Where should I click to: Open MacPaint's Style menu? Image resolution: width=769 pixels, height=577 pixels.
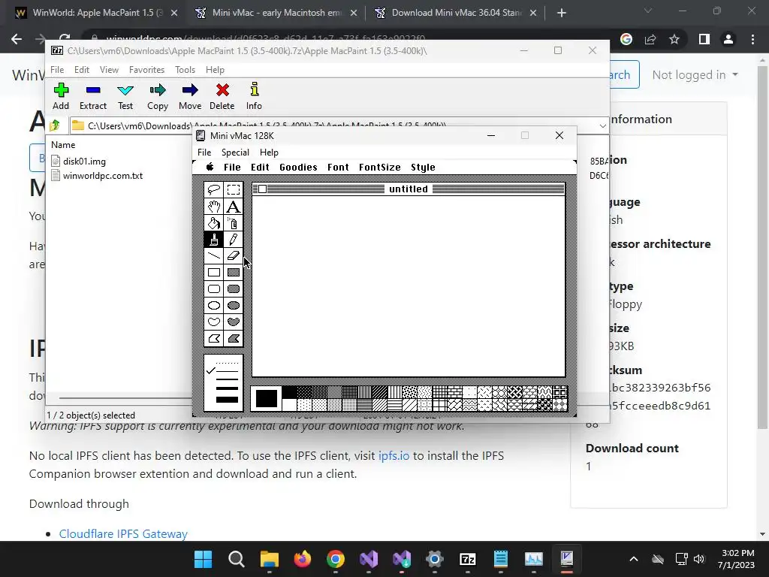423,167
